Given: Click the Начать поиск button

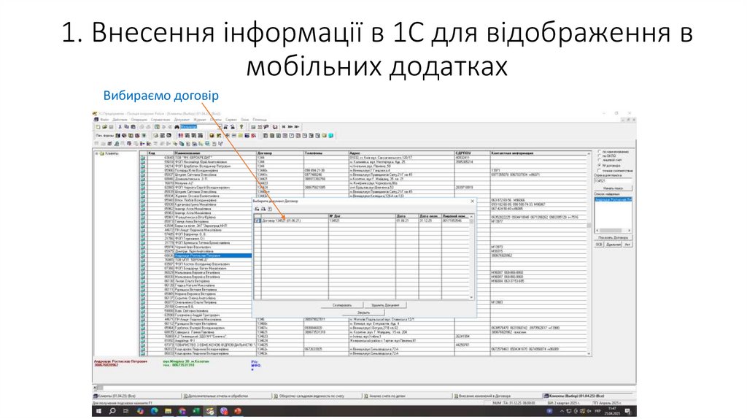Looking at the screenshot, I should (x=613, y=188).
